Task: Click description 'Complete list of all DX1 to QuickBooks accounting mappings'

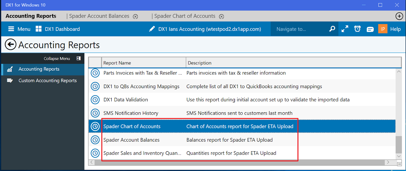Action: coord(254,86)
